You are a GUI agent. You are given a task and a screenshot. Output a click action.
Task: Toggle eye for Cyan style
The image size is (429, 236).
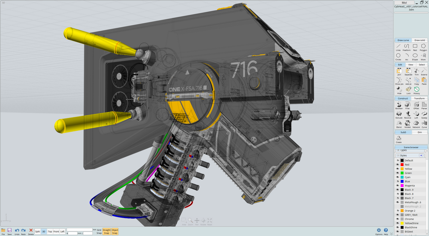click(x=397, y=177)
